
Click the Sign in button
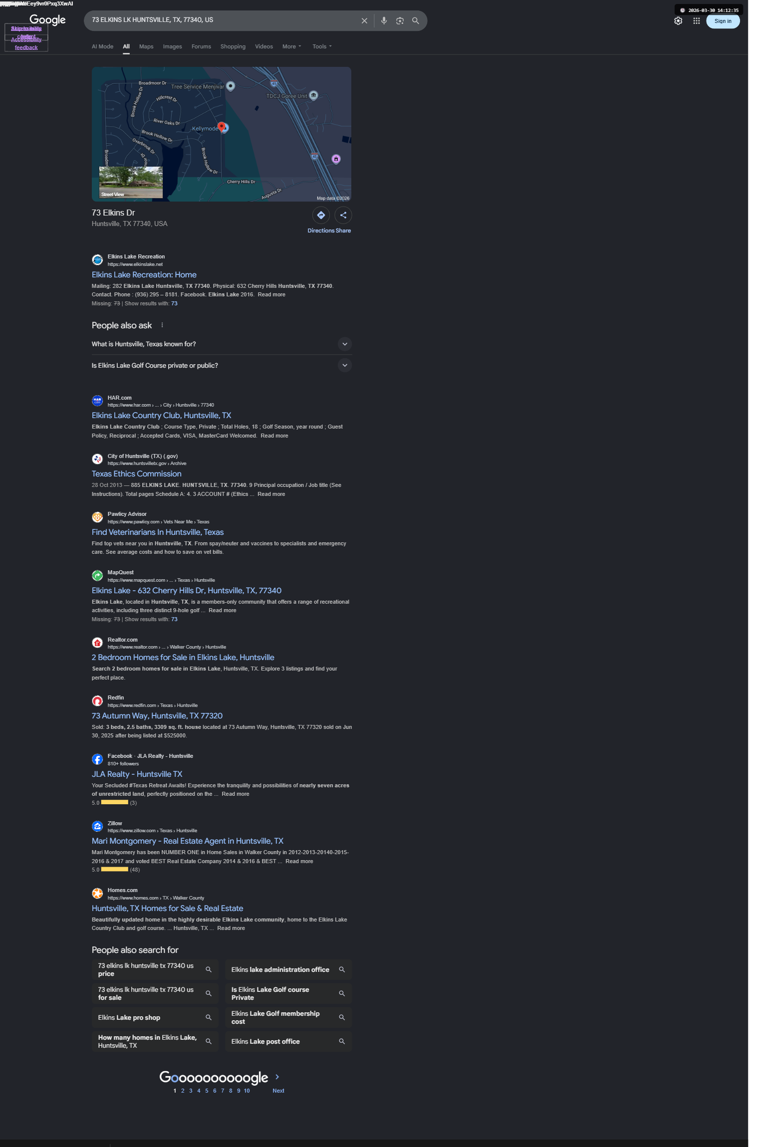pos(723,21)
